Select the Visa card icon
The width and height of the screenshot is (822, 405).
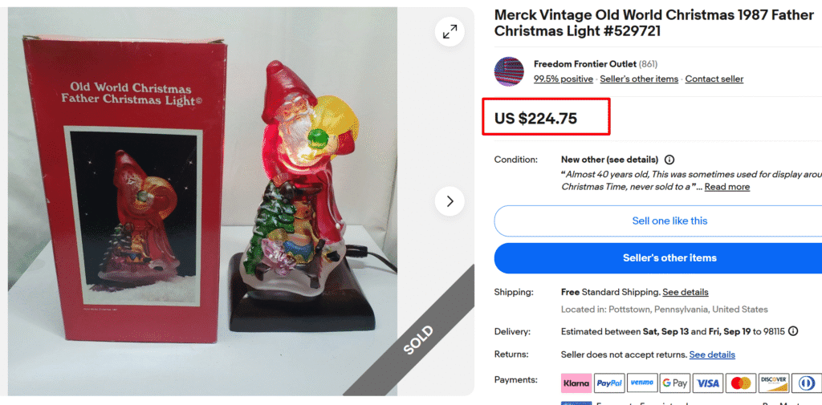(708, 383)
